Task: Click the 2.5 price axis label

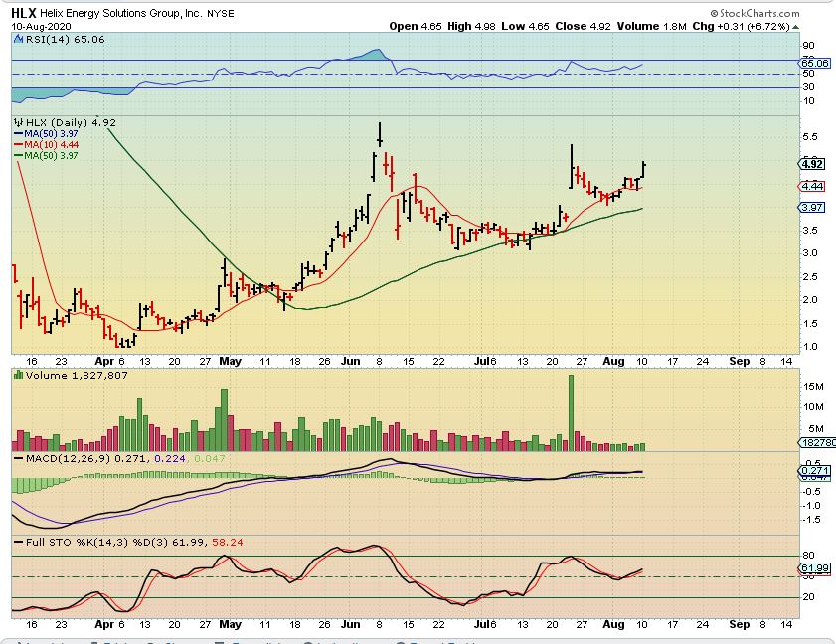Action: click(809, 276)
